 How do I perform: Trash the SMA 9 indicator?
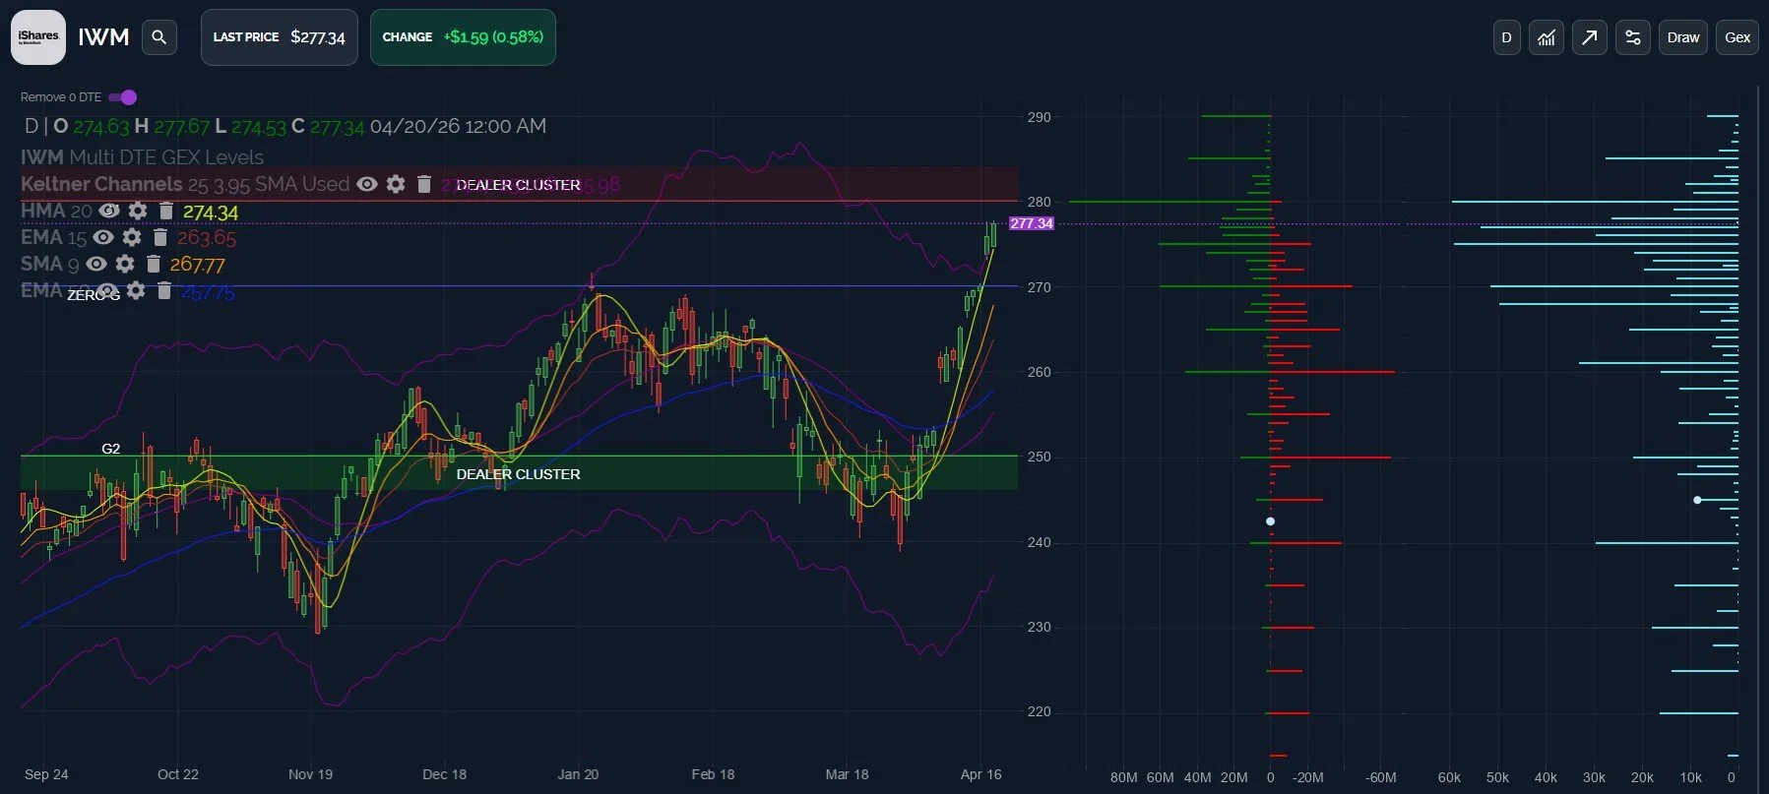tap(154, 264)
